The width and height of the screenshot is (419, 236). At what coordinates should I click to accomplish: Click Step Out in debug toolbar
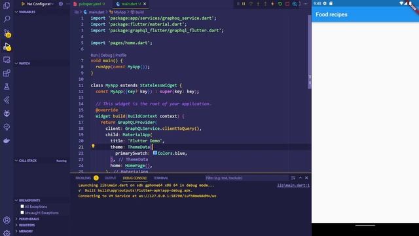[x=265, y=4]
